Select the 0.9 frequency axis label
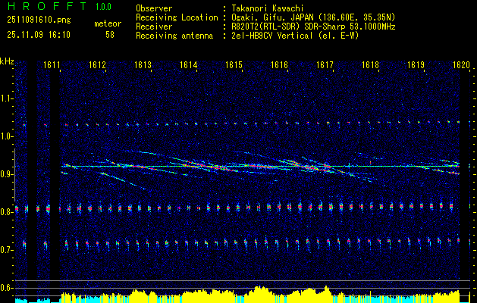This screenshot has width=477, height=303. (7, 174)
